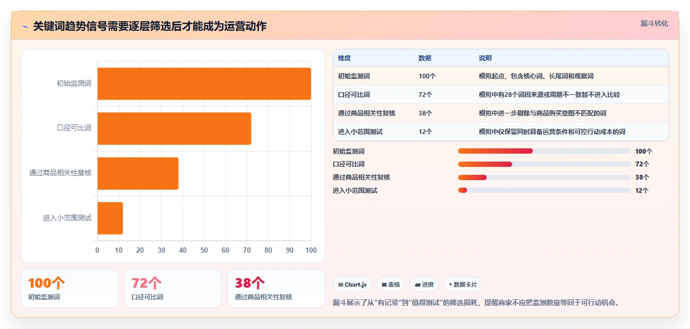This screenshot has height=329, width=690.
Task: Click the 初始监测词 cell in table
Action: tap(354, 76)
